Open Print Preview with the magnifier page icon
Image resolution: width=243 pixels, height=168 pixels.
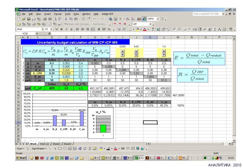point(55,19)
